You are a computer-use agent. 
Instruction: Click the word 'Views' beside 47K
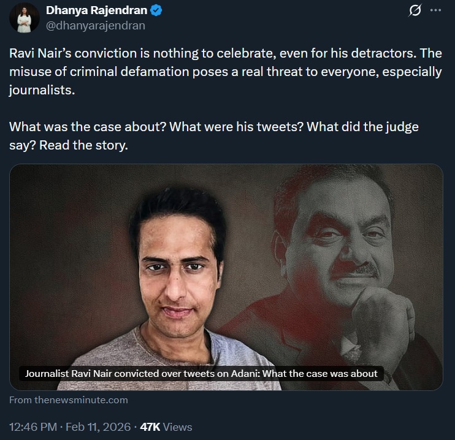coord(178,427)
